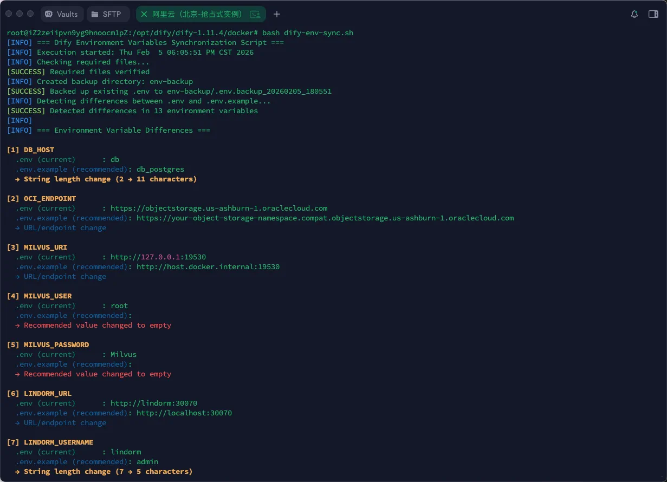Click the '[4] MILVUS_USER' heading
Screen dimensions: 667x482
(x=39, y=296)
